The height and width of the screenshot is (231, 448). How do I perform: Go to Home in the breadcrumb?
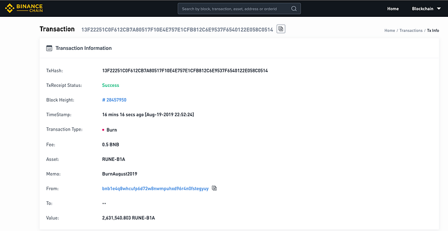click(389, 30)
